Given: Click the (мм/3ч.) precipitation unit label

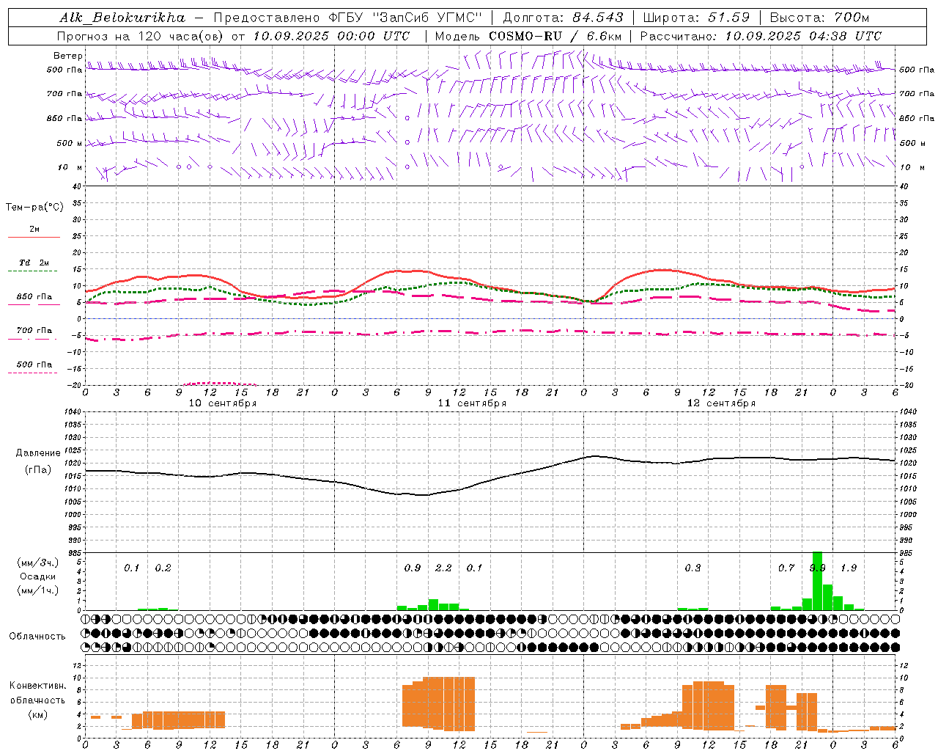Looking at the screenshot, I should click(x=37, y=563).
